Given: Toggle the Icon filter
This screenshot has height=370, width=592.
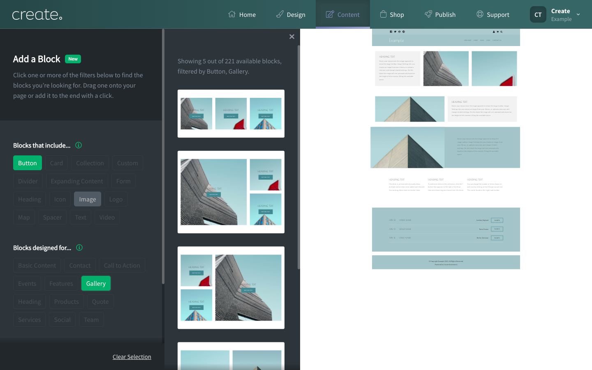Looking at the screenshot, I should 60,199.
